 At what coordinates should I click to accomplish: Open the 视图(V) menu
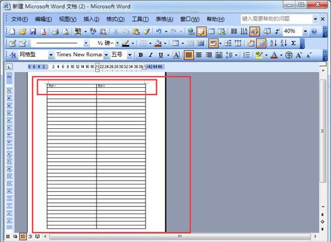coord(68,19)
